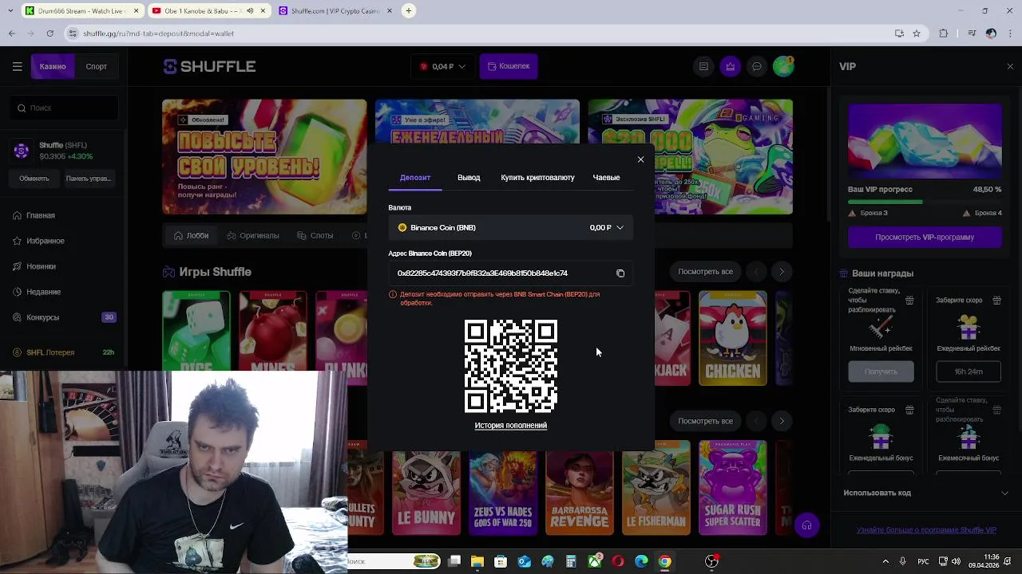This screenshot has height=574, width=1022.
Task: Open the Mines game thumbnail
Action: [x=273, y=331]
